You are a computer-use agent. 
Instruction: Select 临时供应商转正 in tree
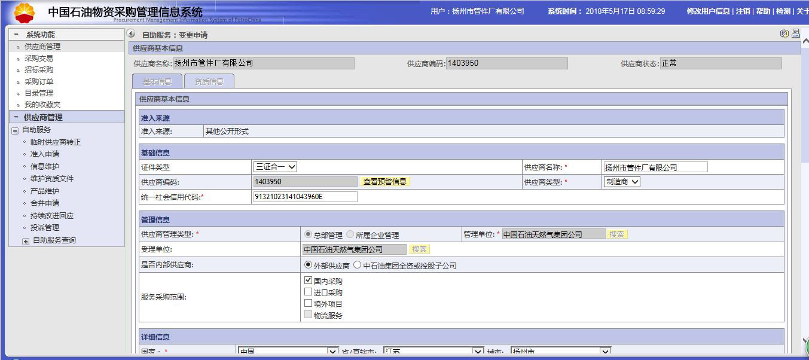pos(56,142)
